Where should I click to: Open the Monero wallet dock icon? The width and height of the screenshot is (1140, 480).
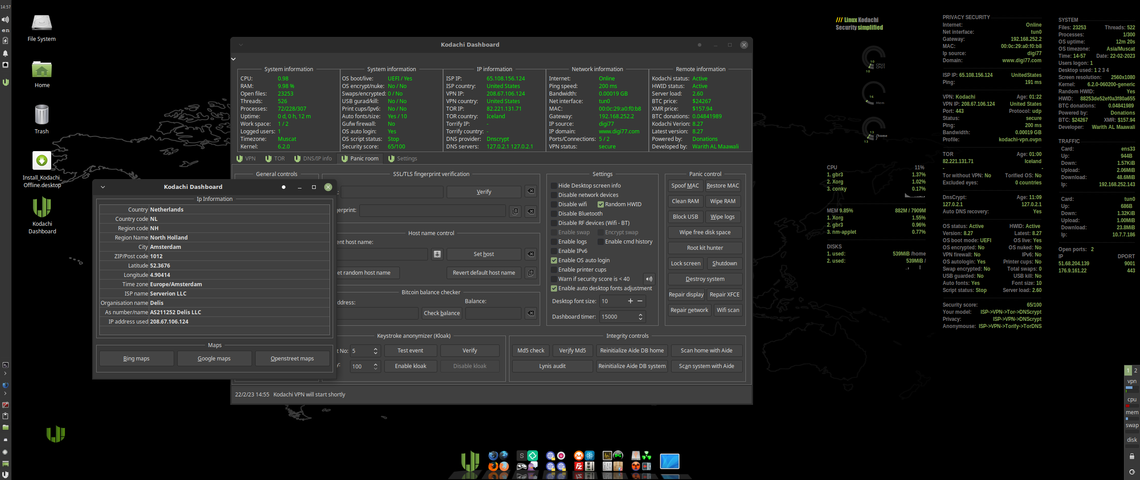pyautogui.click(x=578, y=456)
